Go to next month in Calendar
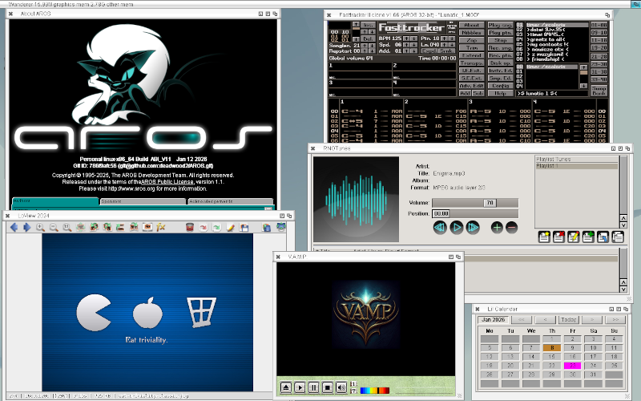641x401 pixels. pyautogui.click(x=593, y=319)
